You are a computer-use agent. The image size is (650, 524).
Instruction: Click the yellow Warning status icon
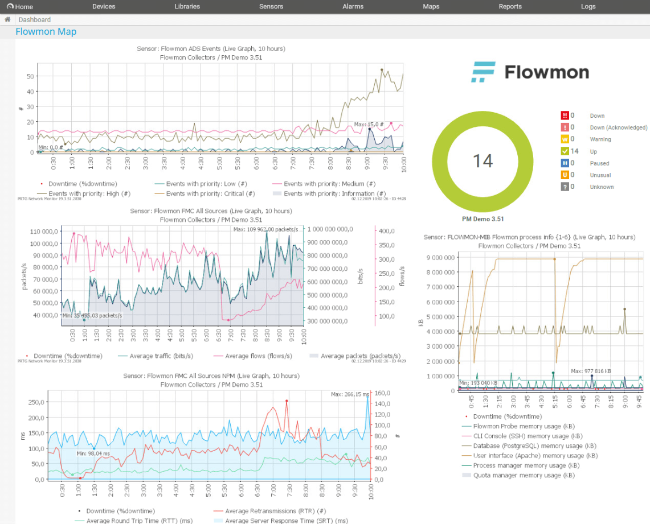[x=565, y=139]
